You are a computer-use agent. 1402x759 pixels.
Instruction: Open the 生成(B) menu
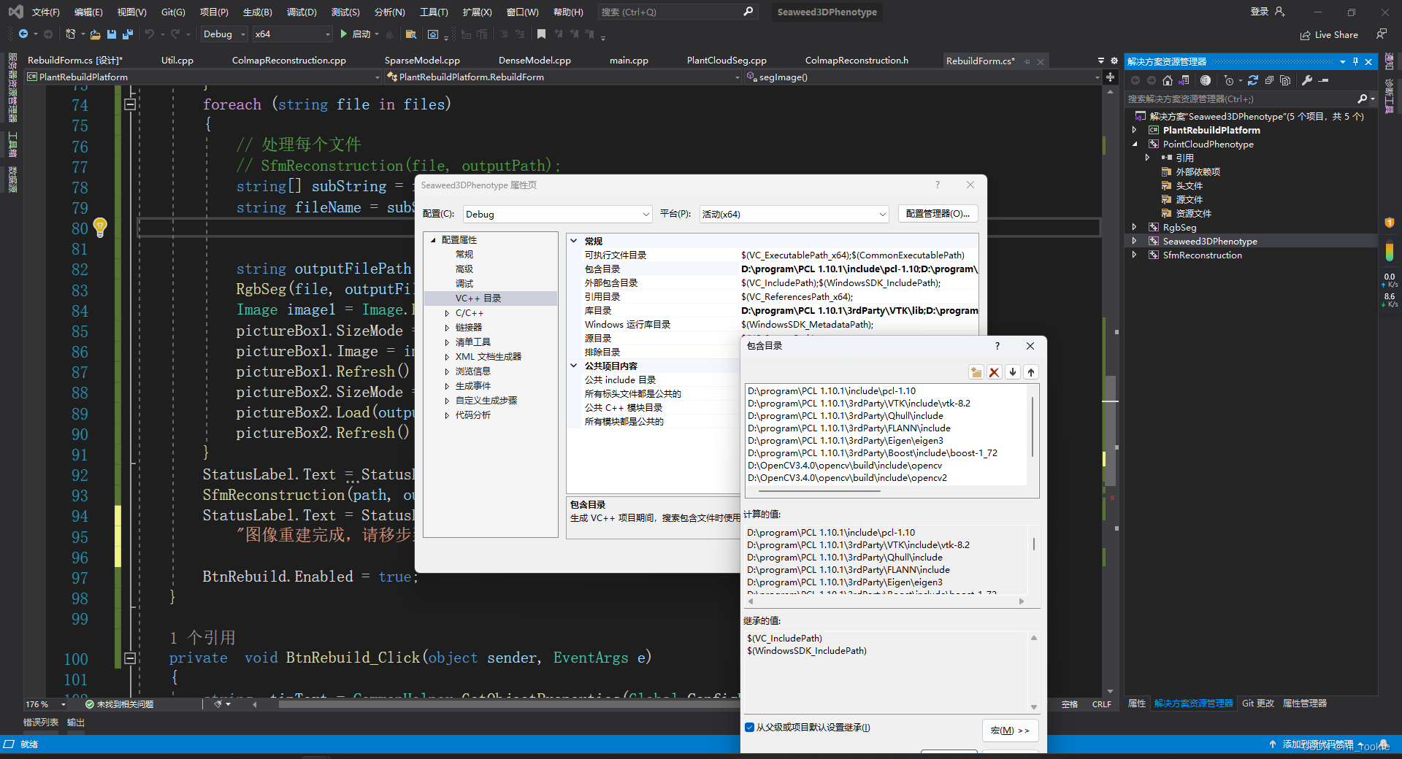pos(256,12)
